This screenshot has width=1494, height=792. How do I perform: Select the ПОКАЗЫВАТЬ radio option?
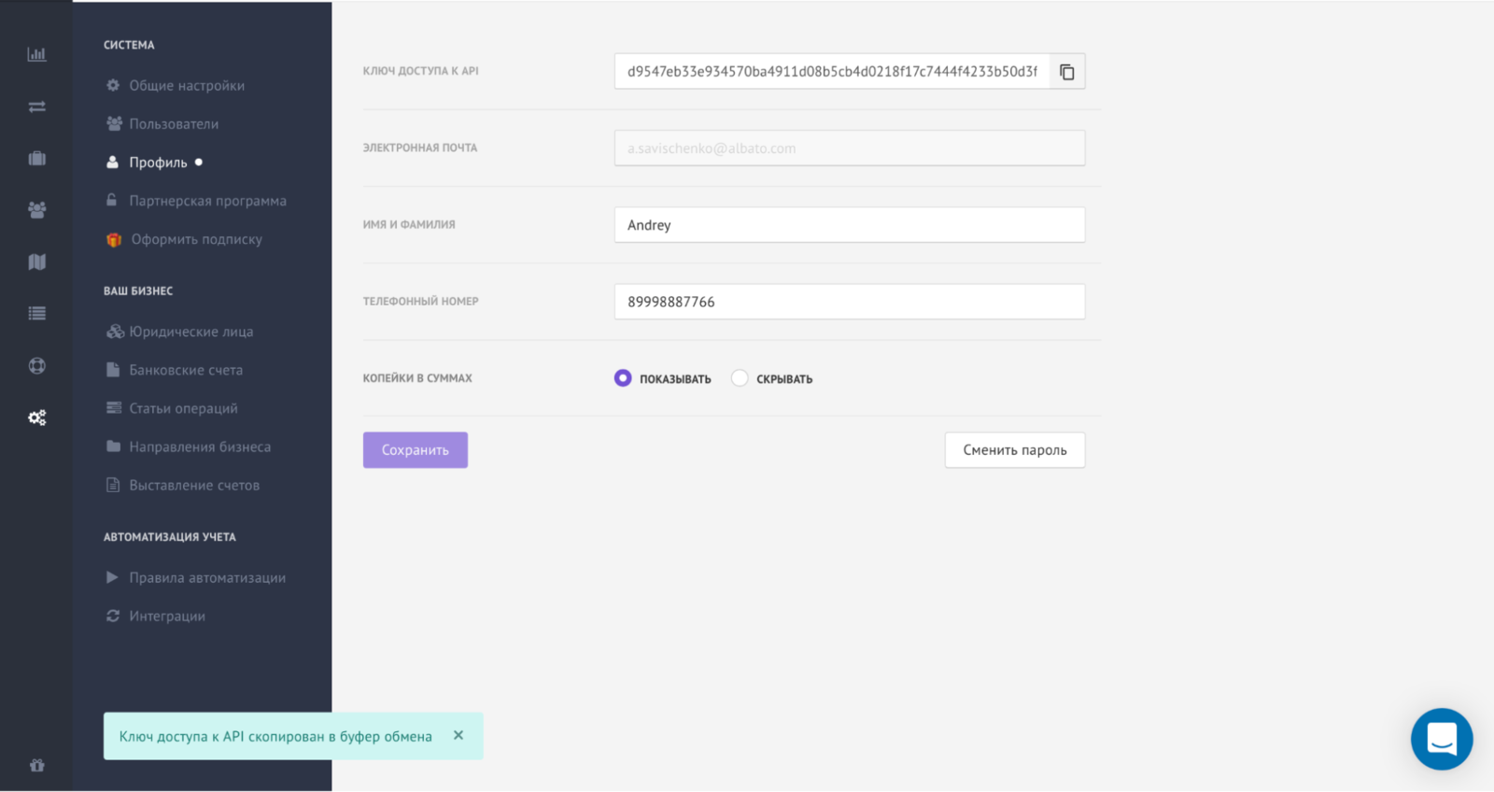pyautogui.click(x=623, y=378)
